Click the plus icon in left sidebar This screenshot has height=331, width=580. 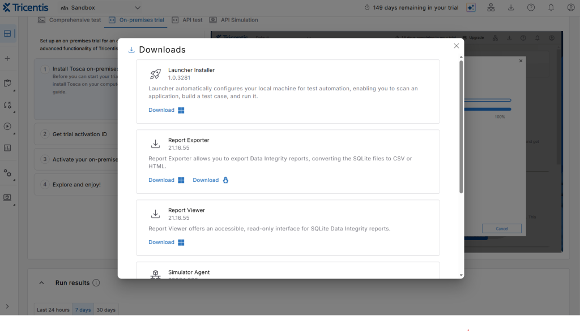pos(7,58)
